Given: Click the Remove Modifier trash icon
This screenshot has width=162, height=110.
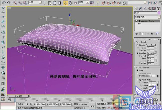Looking at the screenshot, I should 152,34.
